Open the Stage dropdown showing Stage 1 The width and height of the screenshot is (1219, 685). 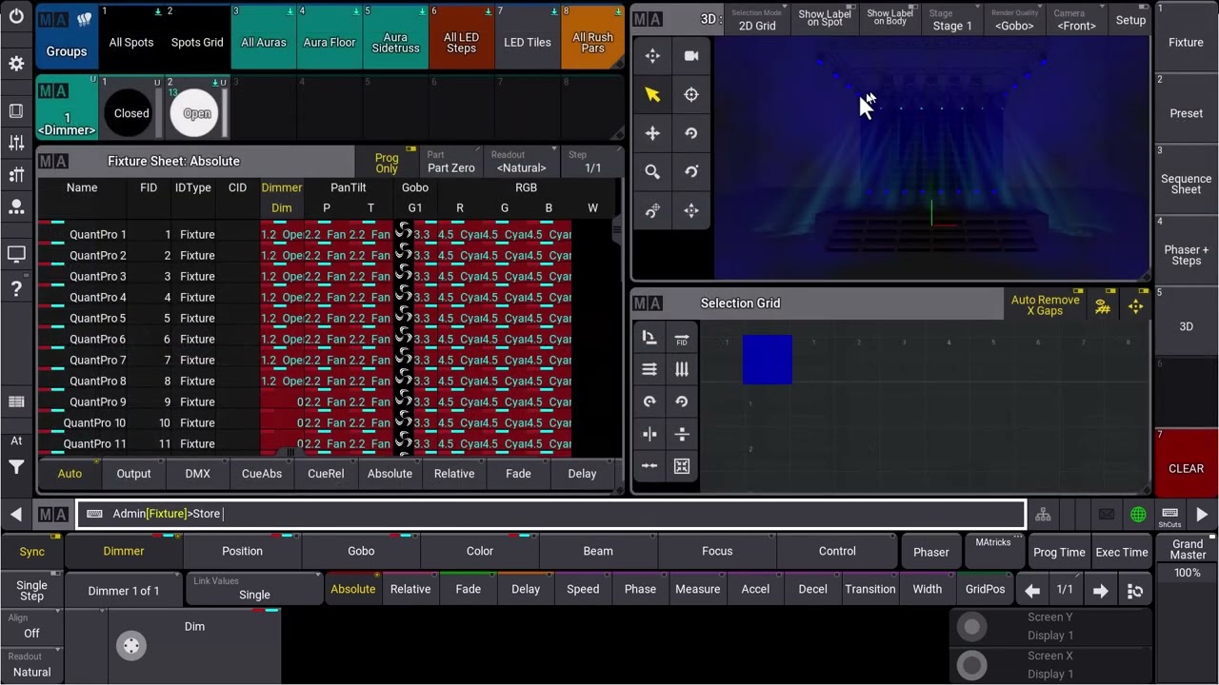tap(952, 20)
